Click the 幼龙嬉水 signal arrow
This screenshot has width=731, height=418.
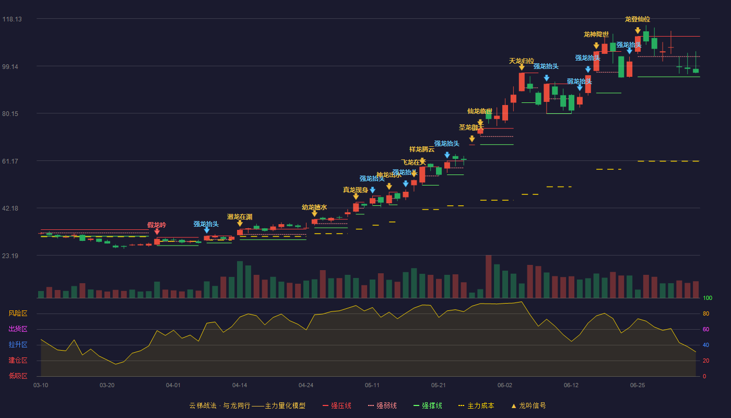[314, 214]
